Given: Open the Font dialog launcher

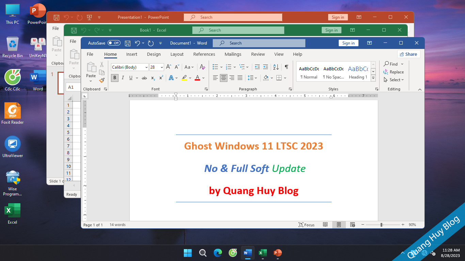Looking at the screenshot, I should coord(206,89).
